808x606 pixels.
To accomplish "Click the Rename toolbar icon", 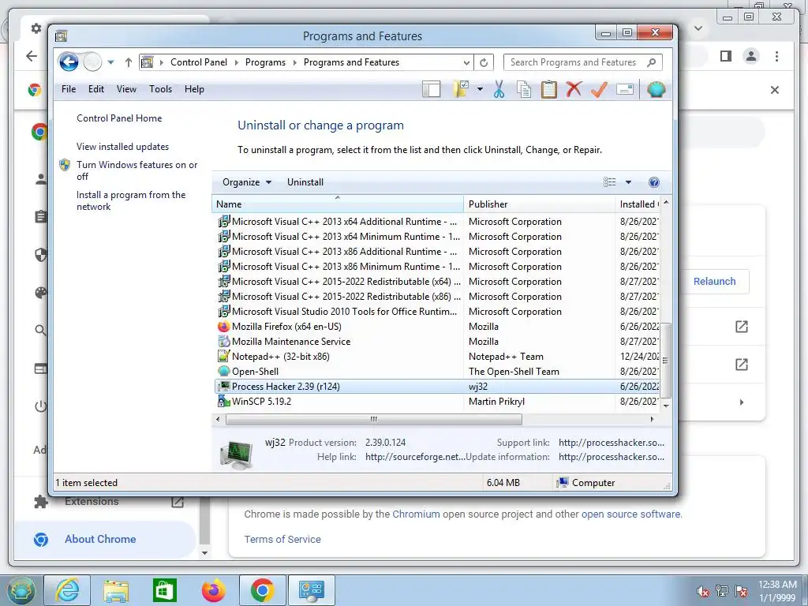I will click(625, 89).
